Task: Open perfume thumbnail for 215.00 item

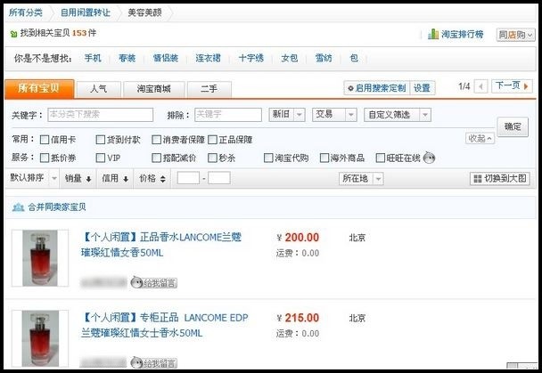Action: click(40, 338)
